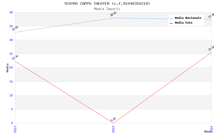Click the red Media Ente legend swatch
This screenshot has height=138, width=214.
171,23
